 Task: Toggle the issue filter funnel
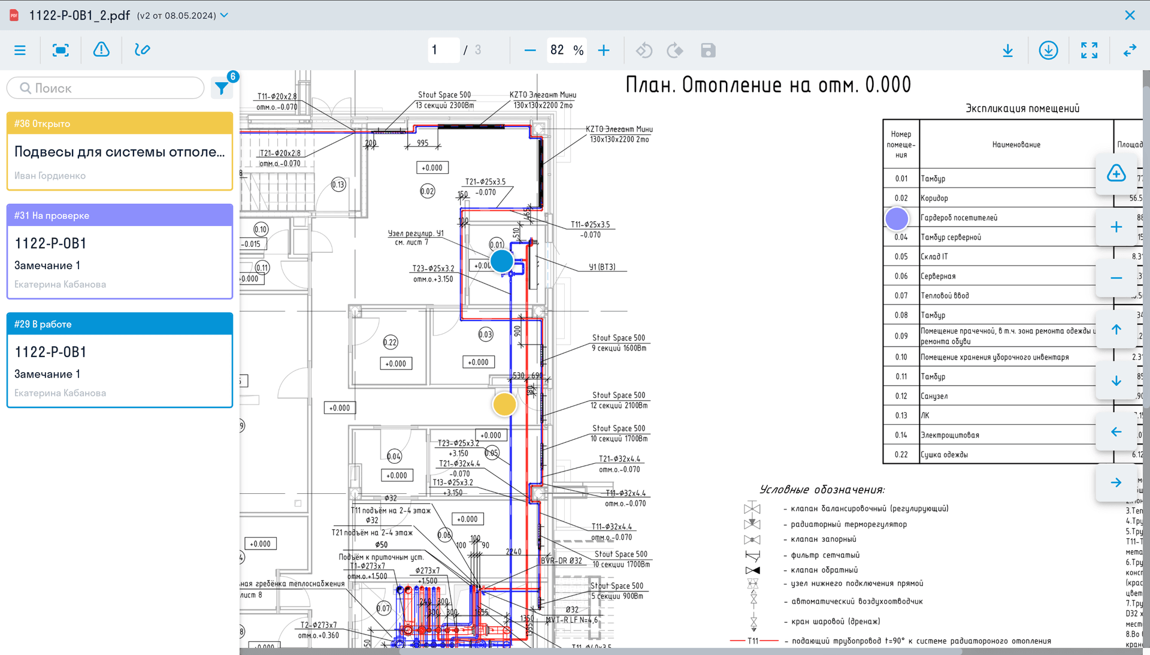pos(222,88)
